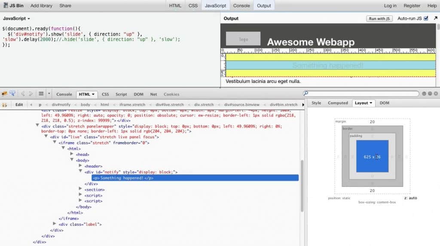The image size is (440, 246).
Task: Toggle the Auto-run JS checkbox
Action: tap(426, 18)
